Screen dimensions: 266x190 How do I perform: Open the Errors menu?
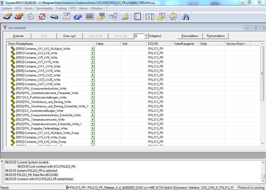(x=29, y=8)
